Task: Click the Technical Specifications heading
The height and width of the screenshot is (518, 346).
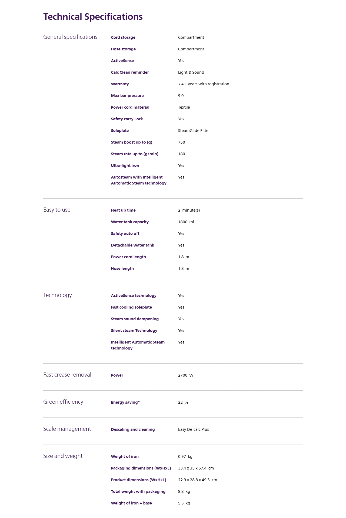Action: 93,17
